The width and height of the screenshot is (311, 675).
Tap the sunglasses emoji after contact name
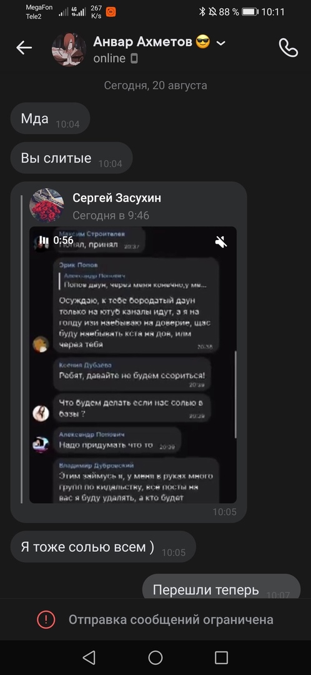pos(203,42)
